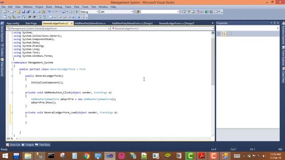Click the Find in Files icon beside platform box

pos(138,12)
